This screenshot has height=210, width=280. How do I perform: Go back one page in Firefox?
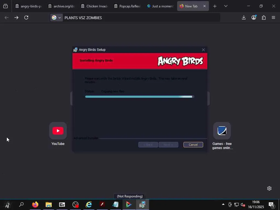pyautogui.click(x=7, y=17)
